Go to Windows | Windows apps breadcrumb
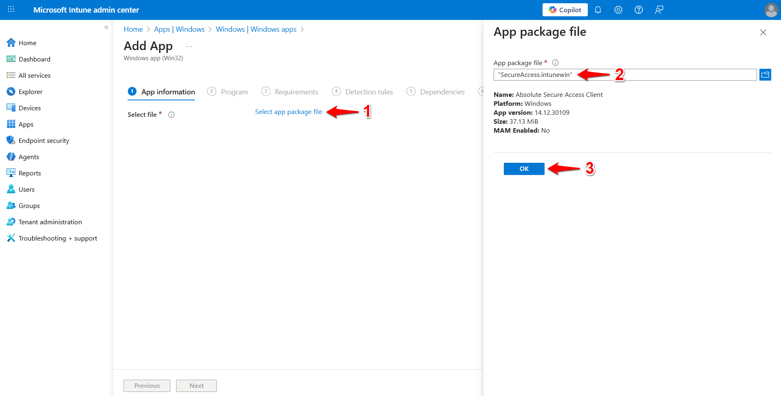781x396 pixels. click(256, 29)
